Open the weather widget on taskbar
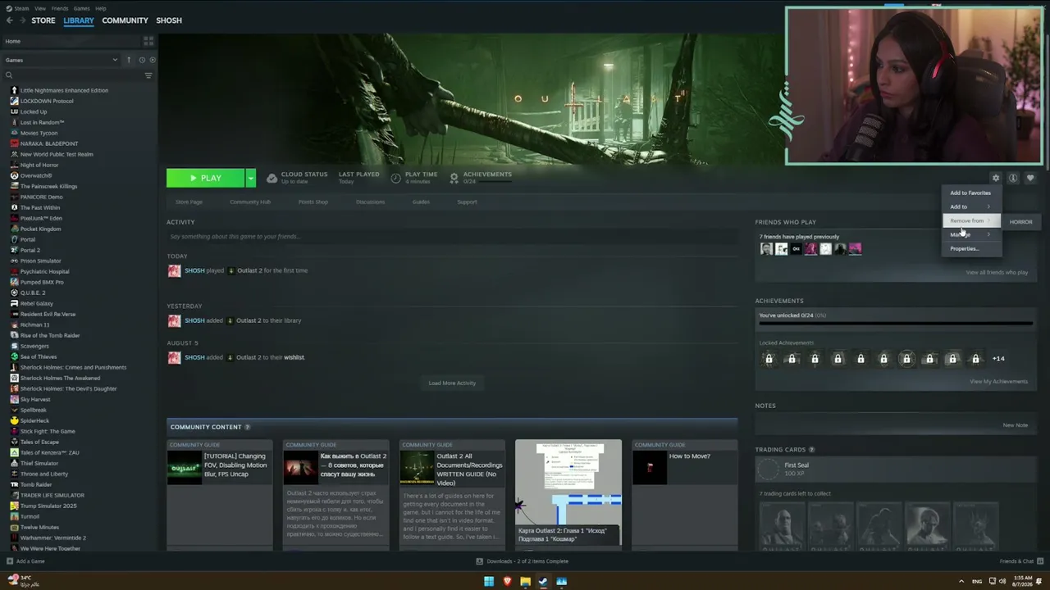Viewport: 1050px width, 590px height. (23, 581)
